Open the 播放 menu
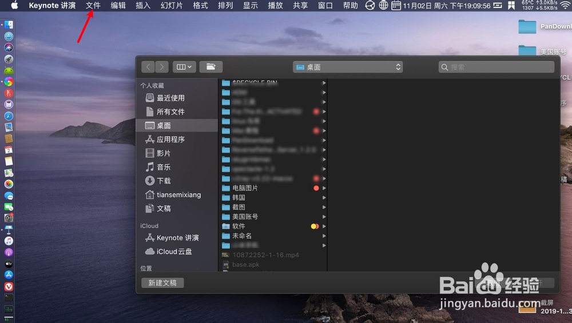 (x=276, y=6)
